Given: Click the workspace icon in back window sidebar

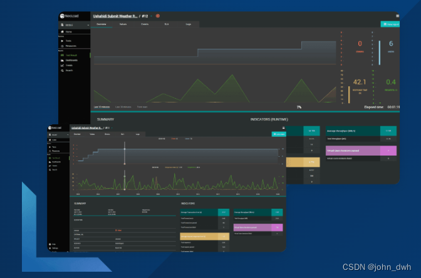Looking at the screenshot, I should coord(62,25).
